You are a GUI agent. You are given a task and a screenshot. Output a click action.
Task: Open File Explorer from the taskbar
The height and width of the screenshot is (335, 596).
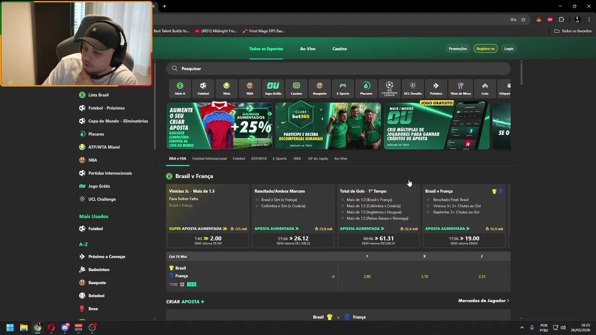(24, 328)
